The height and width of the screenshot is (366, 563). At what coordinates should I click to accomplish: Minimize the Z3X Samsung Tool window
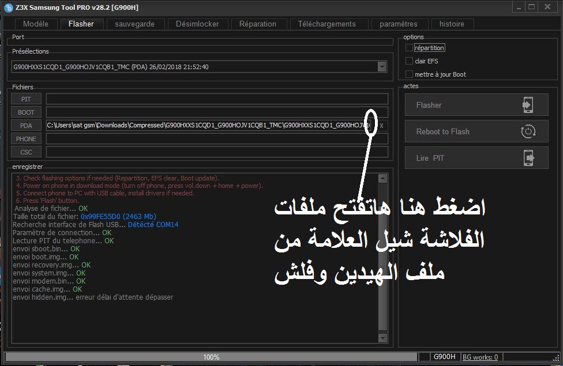519,7
